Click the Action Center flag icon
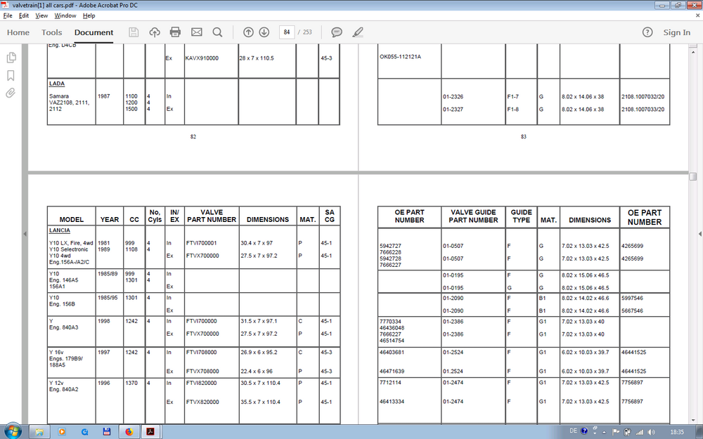703x439 pixels. coord(616,432)
